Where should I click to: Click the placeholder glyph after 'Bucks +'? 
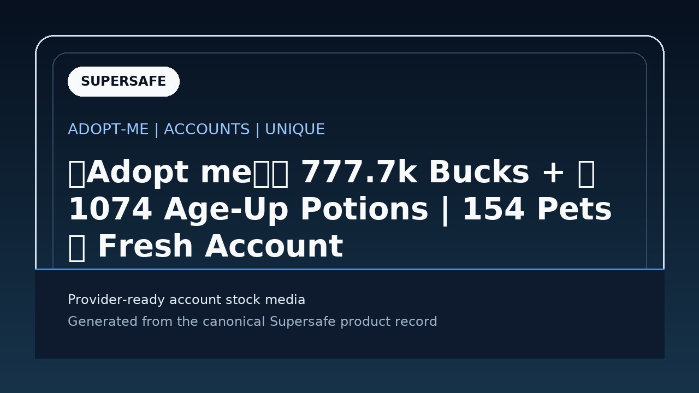click(586, 173)
